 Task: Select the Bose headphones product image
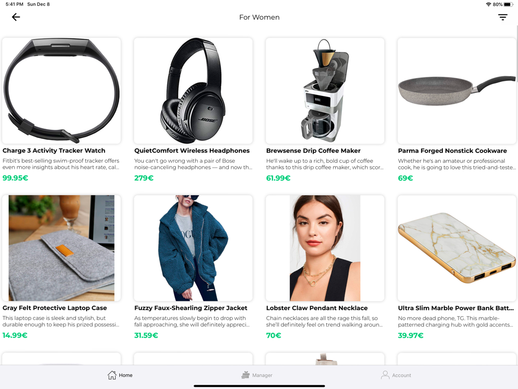click(x=193, y=91)
